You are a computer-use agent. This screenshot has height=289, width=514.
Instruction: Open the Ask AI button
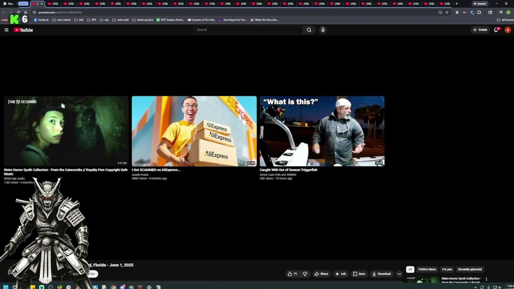pyautogui.click(x=341, y=274)
